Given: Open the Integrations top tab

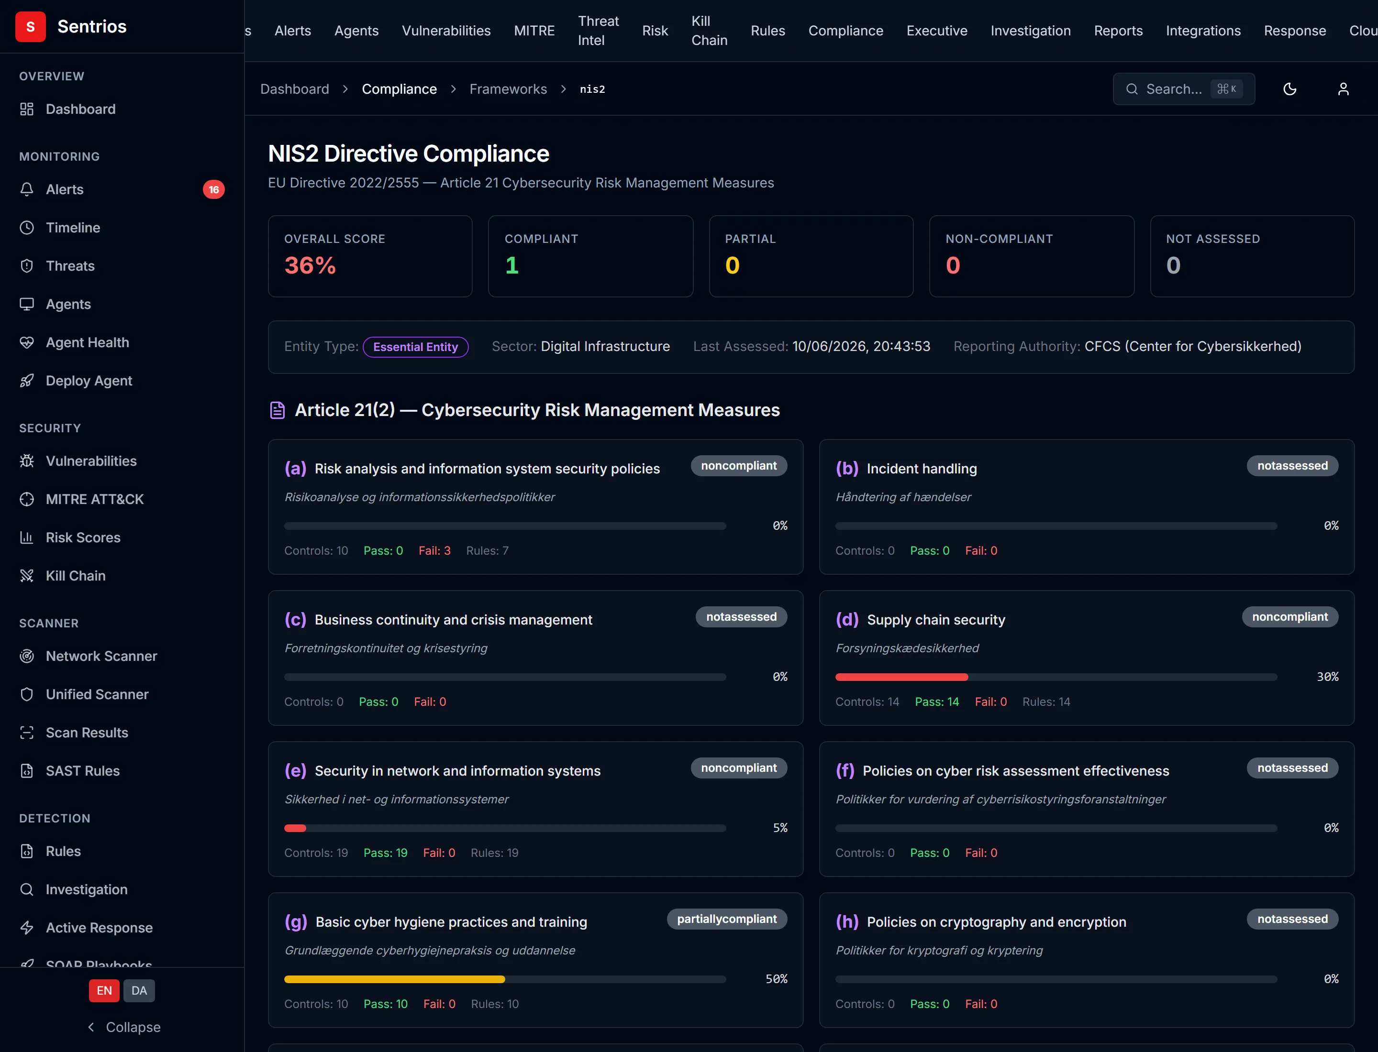Looking at the screenshot, I should (x=1203, y=31).
